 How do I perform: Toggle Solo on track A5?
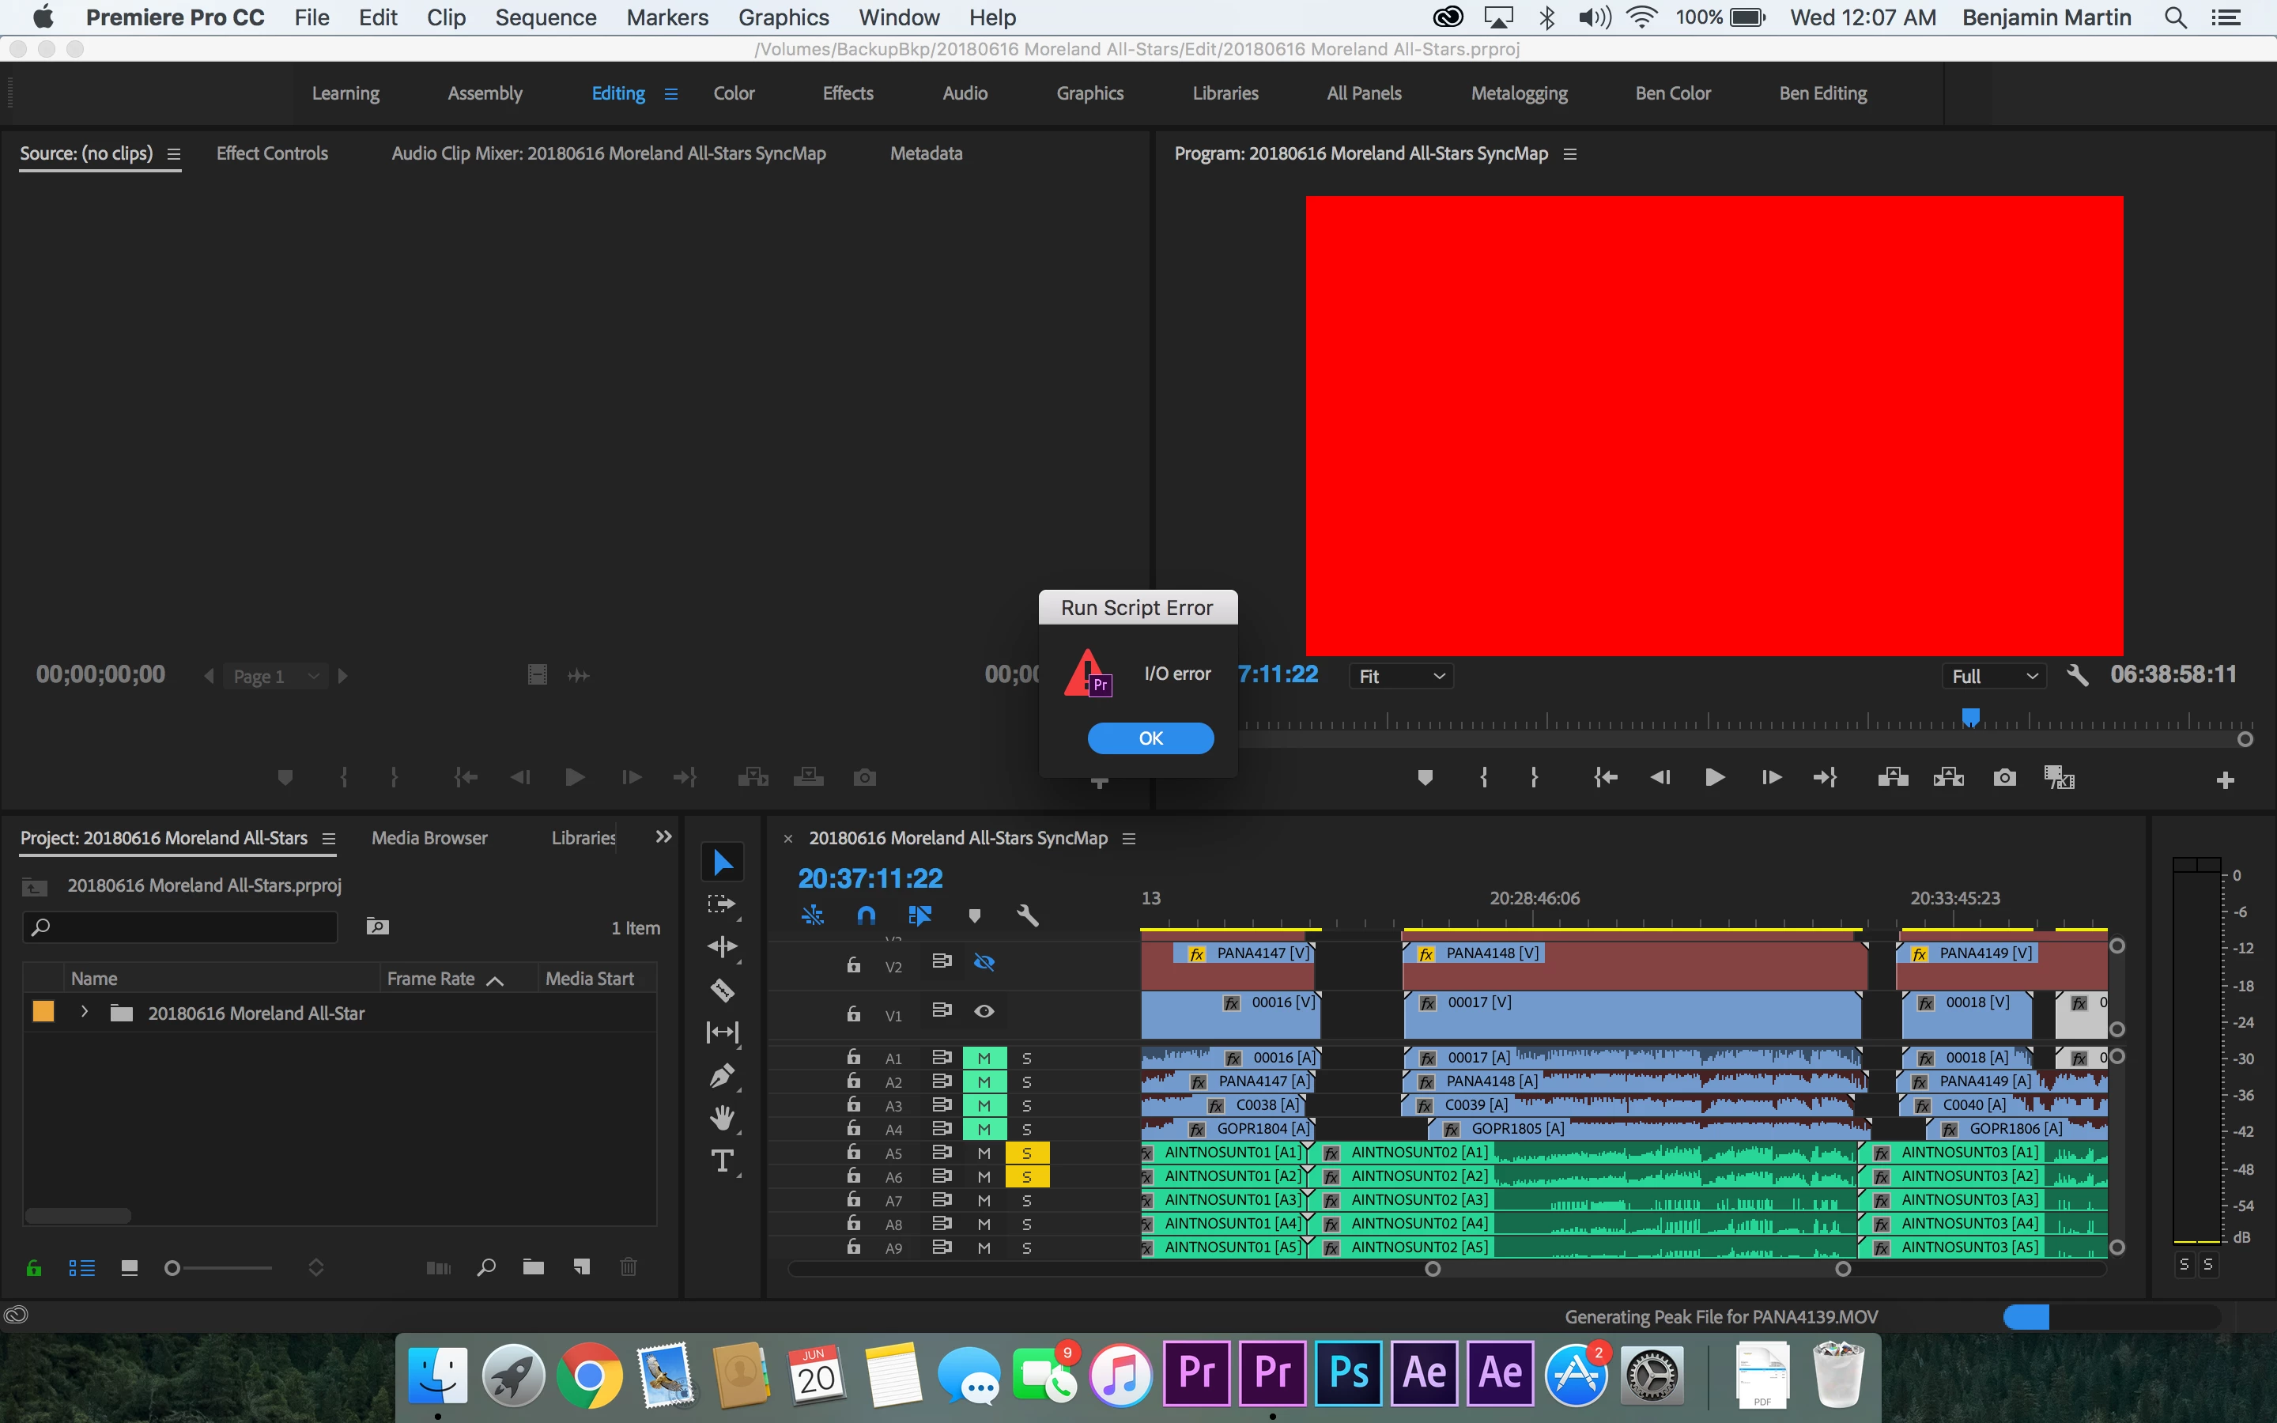click(1026, 1153)
